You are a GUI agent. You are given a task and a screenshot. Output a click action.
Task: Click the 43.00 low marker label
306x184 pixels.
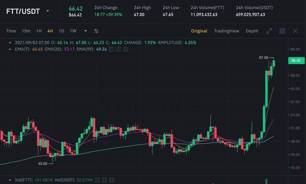[x=42, y=163]
